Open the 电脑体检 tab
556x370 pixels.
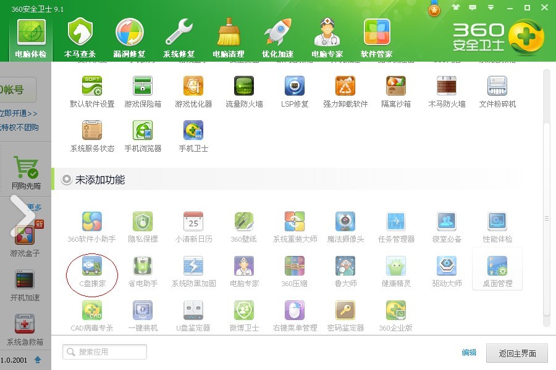point(32,39)
